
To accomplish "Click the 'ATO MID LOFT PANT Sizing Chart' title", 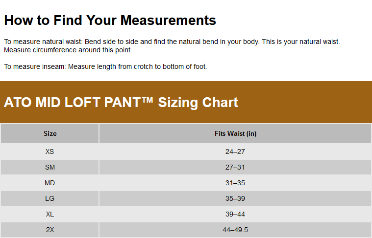I will coord(121,102).
